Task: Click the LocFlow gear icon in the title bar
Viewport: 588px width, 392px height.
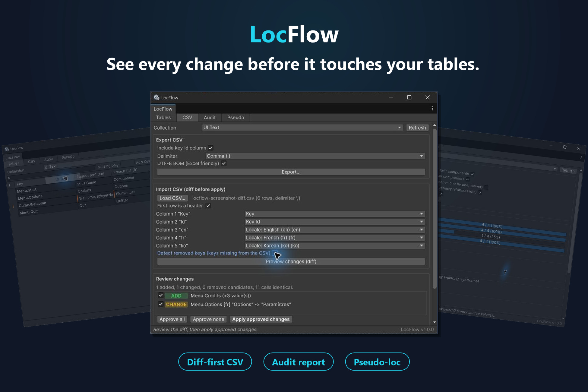Action: [x=156, y=97]
